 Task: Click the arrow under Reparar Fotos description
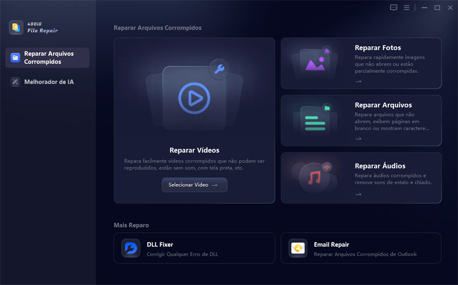358,81
